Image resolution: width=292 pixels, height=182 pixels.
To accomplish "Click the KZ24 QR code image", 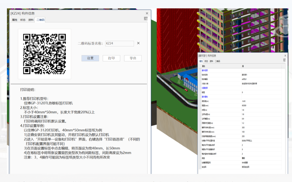I will 45,54.
